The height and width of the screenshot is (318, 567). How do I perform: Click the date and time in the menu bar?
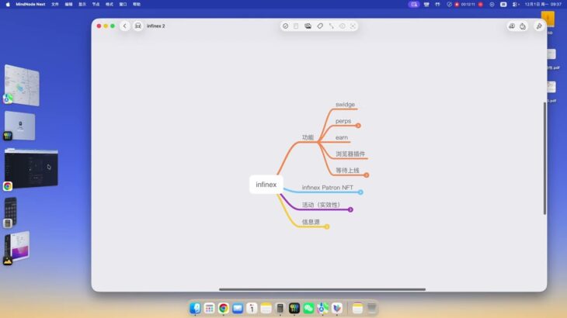[x=543, y=5]
